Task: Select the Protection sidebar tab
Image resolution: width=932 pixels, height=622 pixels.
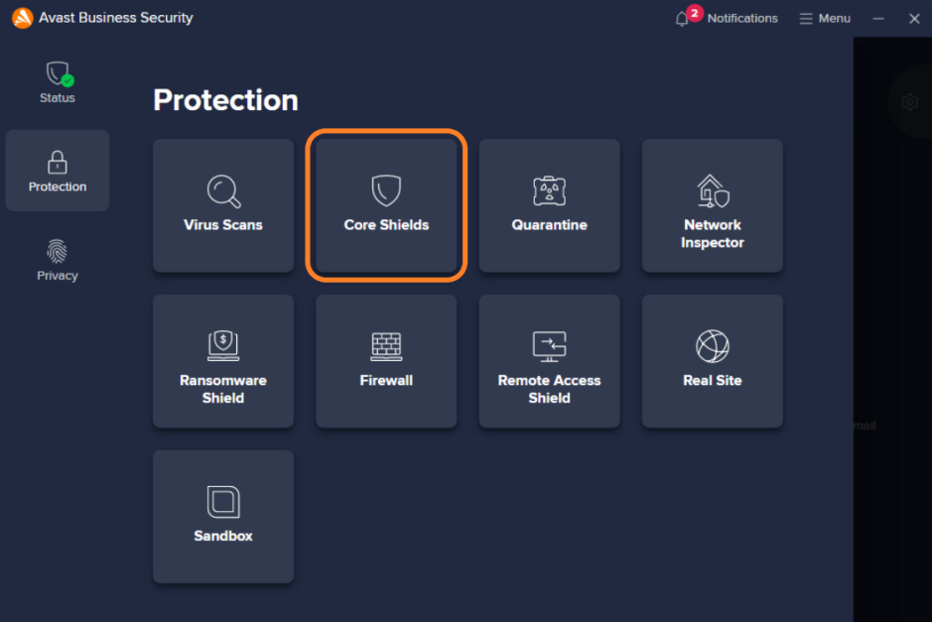Action: coord(58,171)
